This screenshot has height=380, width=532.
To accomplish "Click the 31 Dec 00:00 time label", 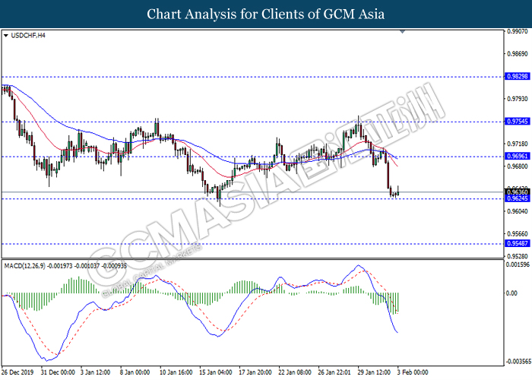I will [58, 372].
